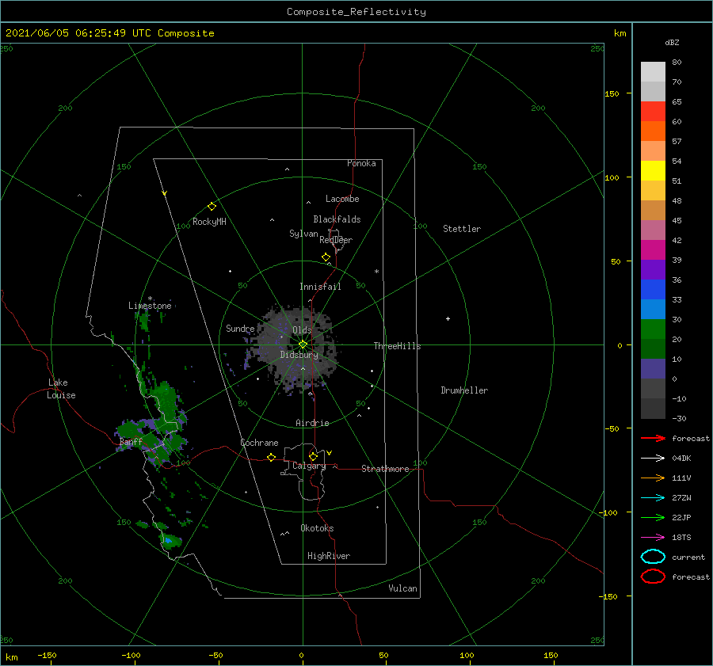The height and width of the screenshot is (666, 713).
Task: Click the blue high-reflectivity cell in the southwest
Action: pyautogui.click(x=168, y=540)
